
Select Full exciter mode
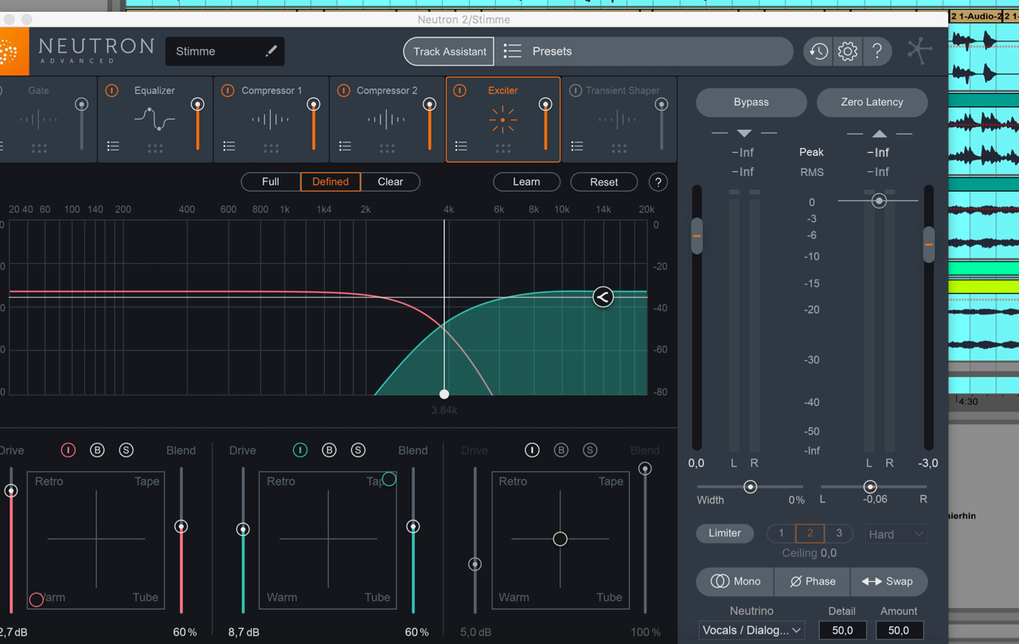click(271, 181)
